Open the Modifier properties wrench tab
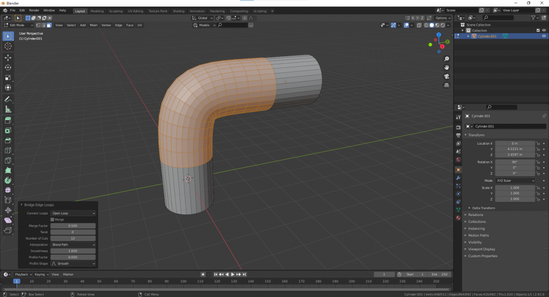 (458, 178)
